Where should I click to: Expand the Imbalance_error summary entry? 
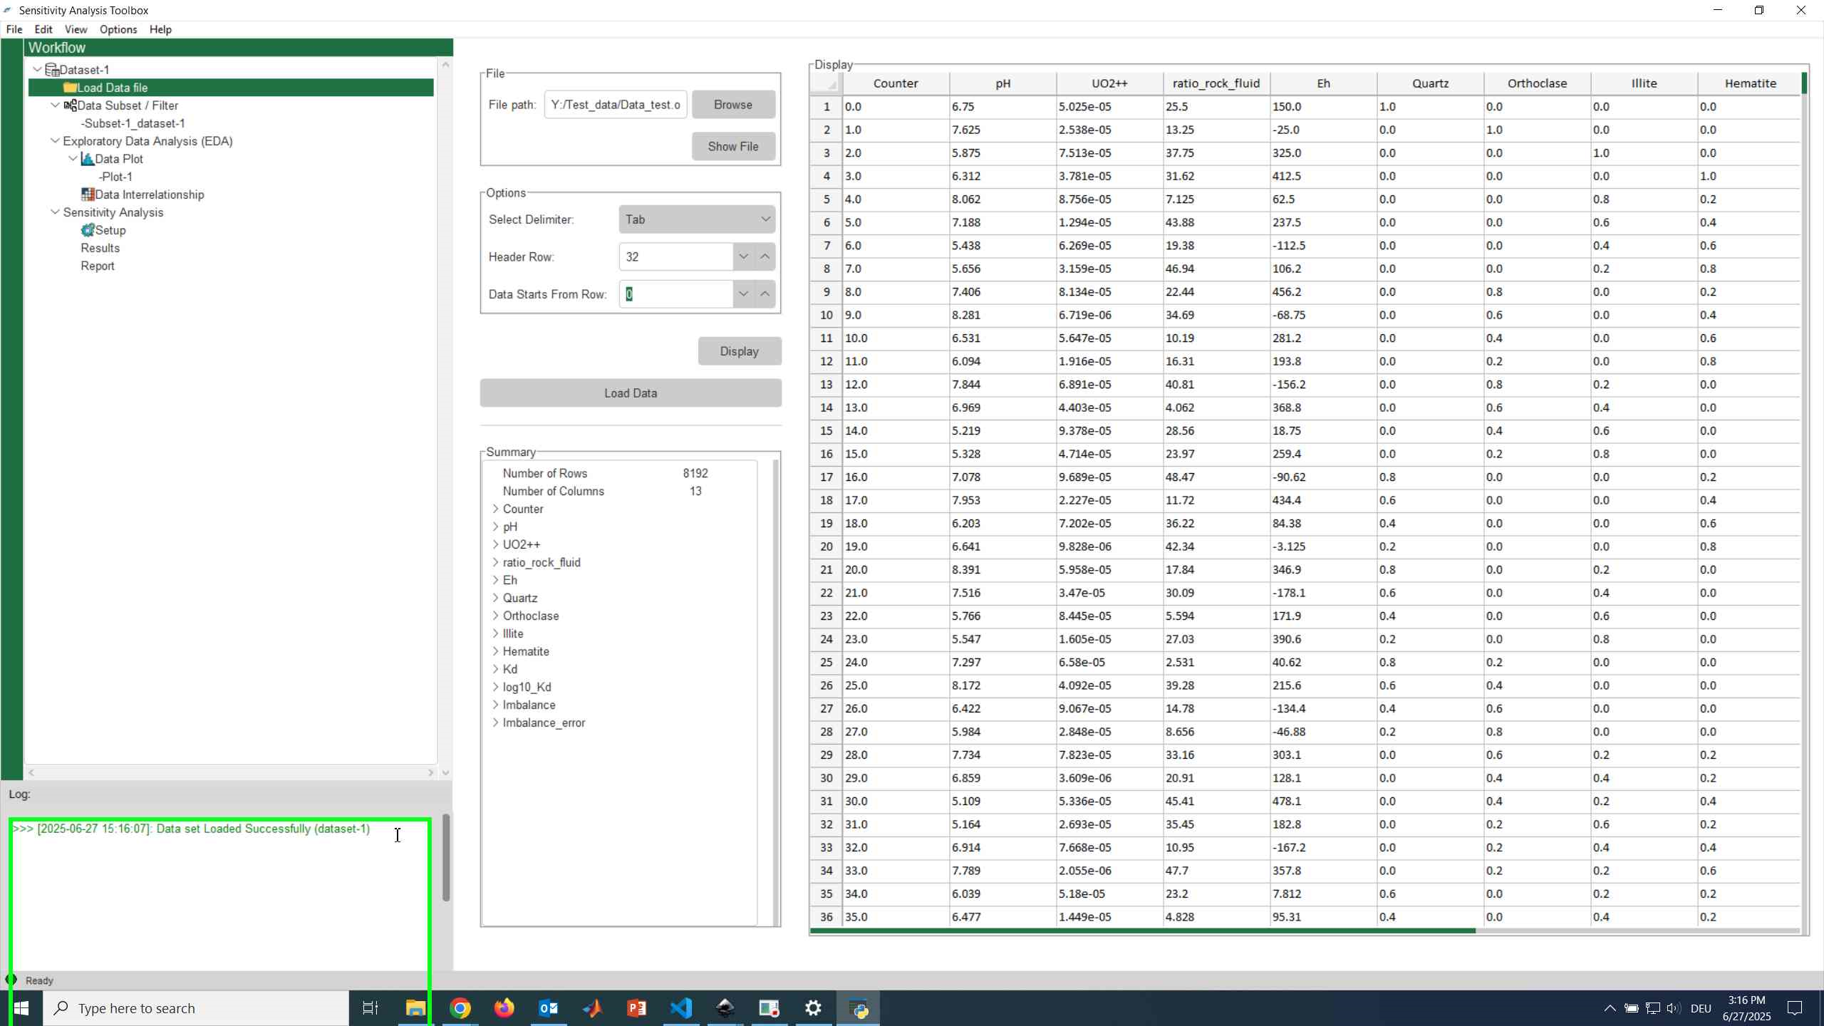click(x=496, y=722)
